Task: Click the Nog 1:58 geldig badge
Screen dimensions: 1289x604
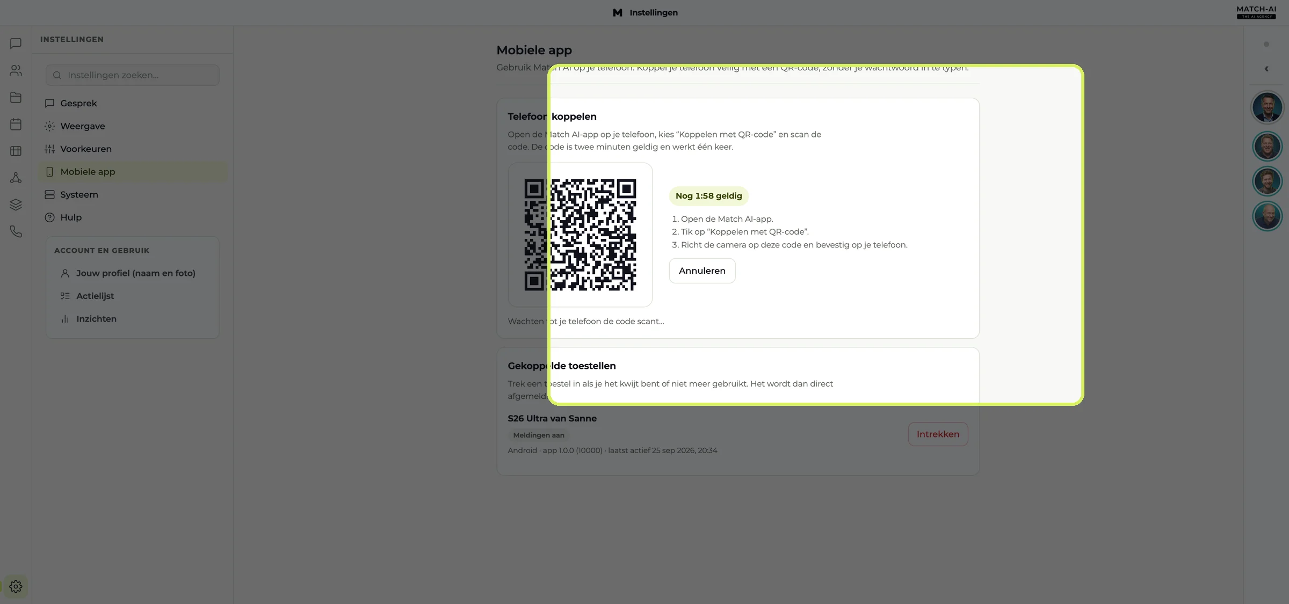Action: click(x=708, y=196)
